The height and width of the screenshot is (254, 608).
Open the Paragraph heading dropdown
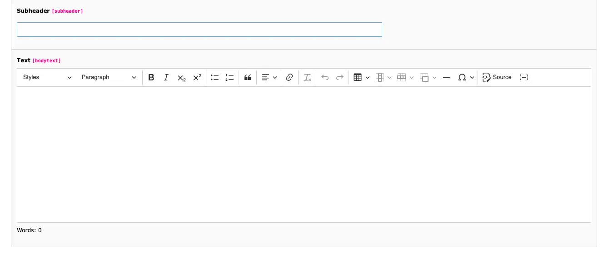tap(109, 77)
